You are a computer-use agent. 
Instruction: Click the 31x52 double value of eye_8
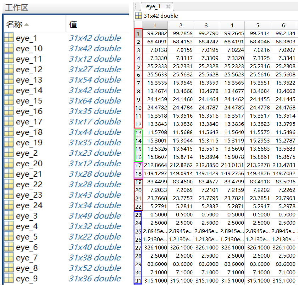point(95,268)
